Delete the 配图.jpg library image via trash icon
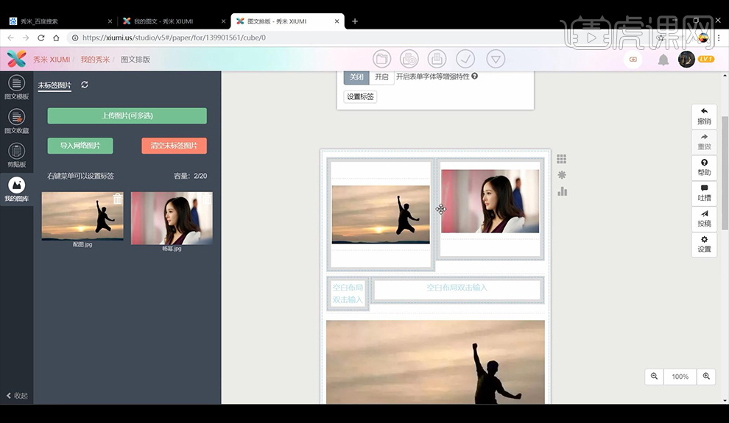Screen dimensions: 729x423 click(x=118, y=199)
